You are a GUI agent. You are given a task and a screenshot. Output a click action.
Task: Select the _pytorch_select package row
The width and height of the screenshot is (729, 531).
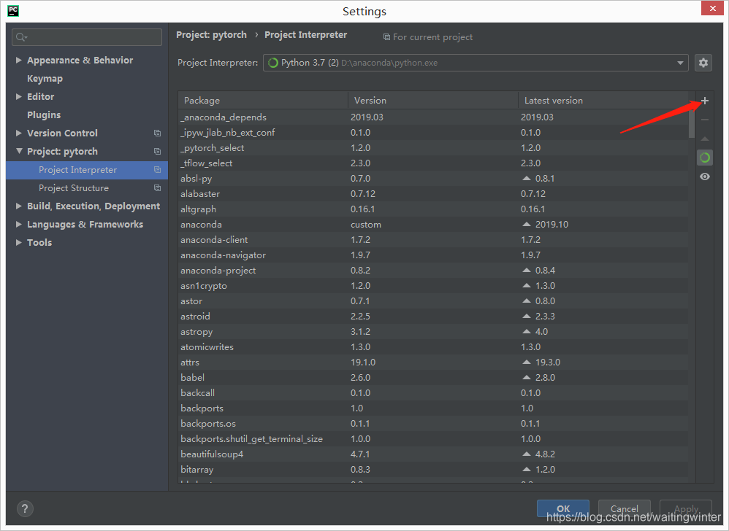click(x=433, y=147)
